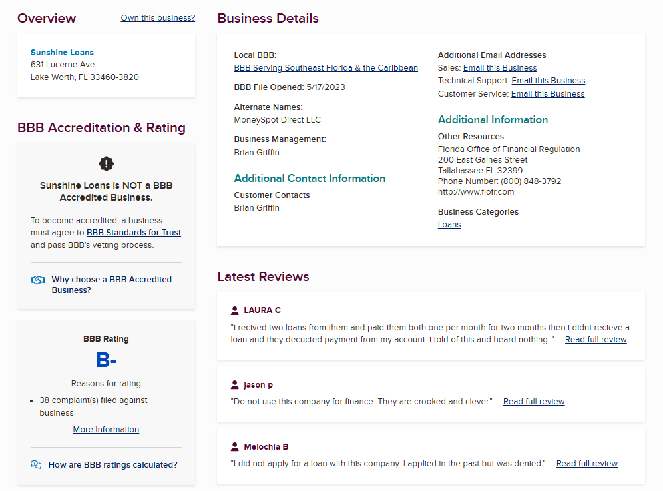Click Tallahassee FL 32399 address line
This screenshot has width=663, height=491.
[x=480, y=170]
